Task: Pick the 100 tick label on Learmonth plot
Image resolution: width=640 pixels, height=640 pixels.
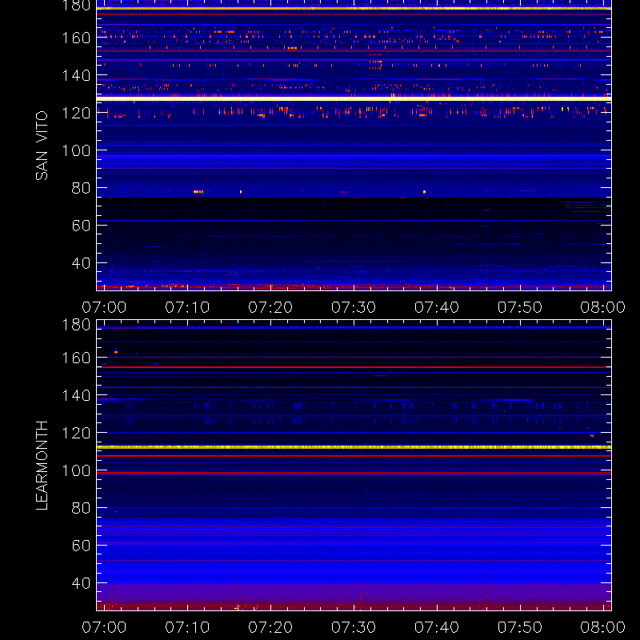Action: 76,470
